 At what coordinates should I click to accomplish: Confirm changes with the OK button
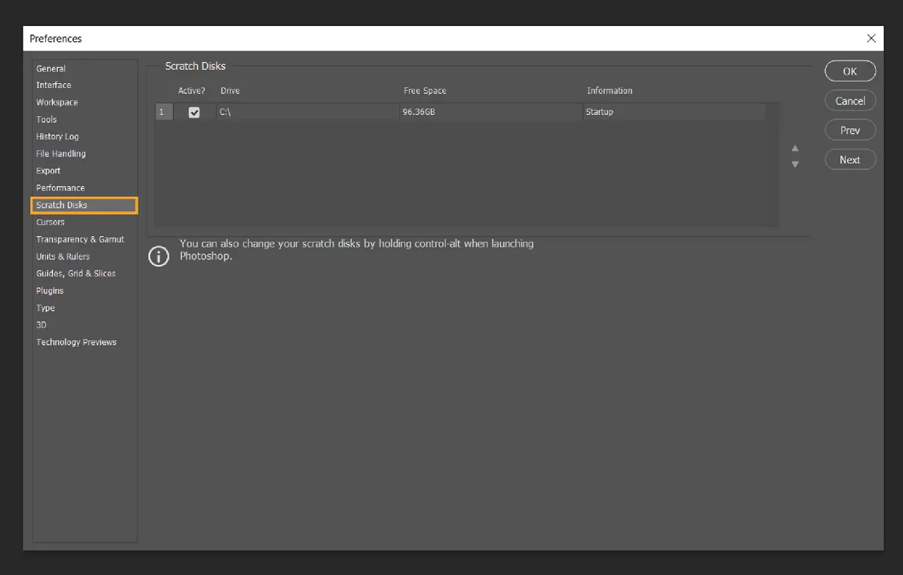(x=849, y=70)
